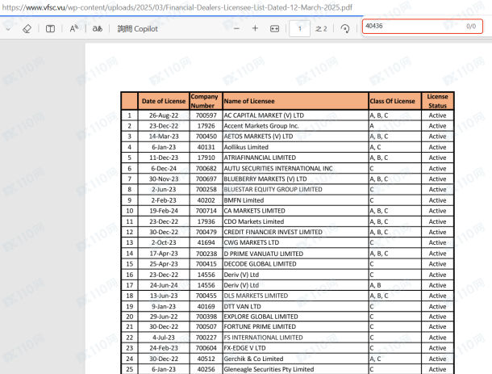
Task: Click the date 6-Dec-24
Action: (x=164, y=169)
